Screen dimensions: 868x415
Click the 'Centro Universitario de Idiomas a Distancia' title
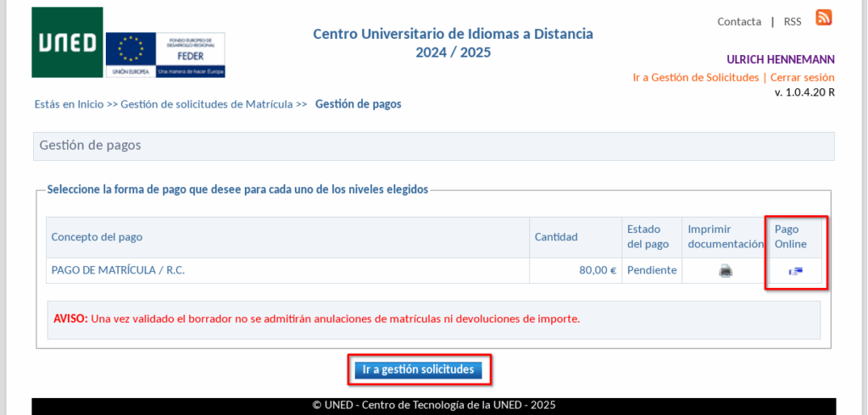click(453, 34)
